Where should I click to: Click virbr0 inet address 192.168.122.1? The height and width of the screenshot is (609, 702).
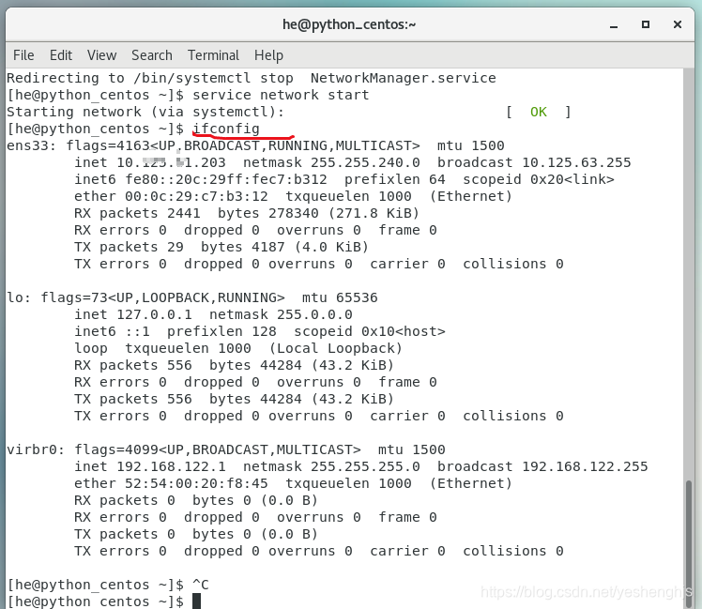171,466
